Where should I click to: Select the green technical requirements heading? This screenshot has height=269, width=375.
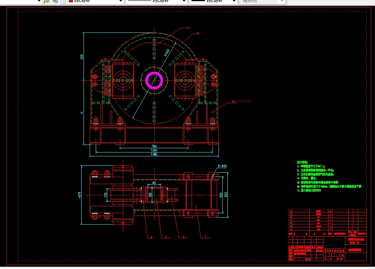[302, 162]
